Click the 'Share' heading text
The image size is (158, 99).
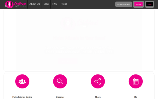tap(98, 97)
